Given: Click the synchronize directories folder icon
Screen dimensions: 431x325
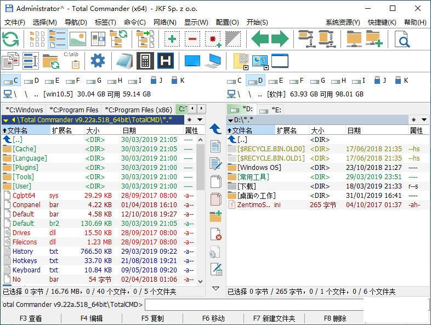Looking at the screenshot, I should point(51,61).
